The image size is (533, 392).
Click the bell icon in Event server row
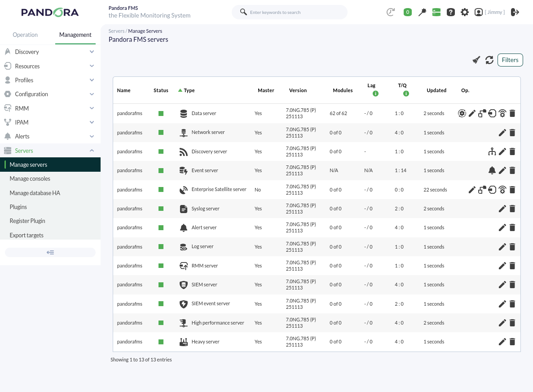(x=492, y=170)
